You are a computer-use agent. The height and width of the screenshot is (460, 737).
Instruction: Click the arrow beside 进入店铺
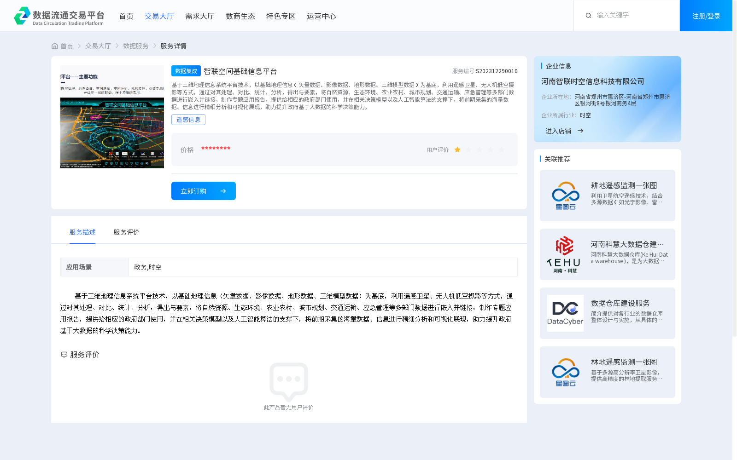(x=580, y=131)
